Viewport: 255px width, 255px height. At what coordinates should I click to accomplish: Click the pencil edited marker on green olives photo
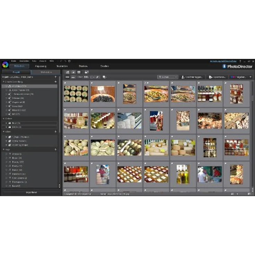click(146, 83)
